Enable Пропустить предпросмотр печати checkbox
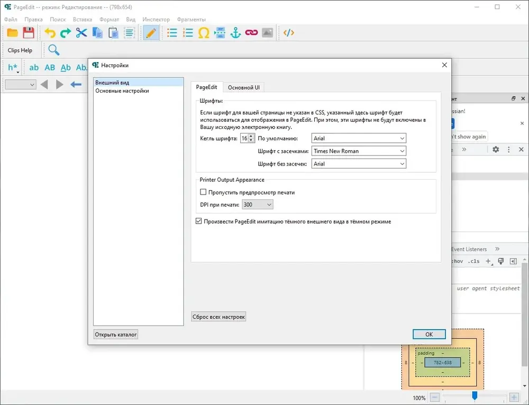Image resolution: width=529 pixels, height=405 pixels. (203, 192)
